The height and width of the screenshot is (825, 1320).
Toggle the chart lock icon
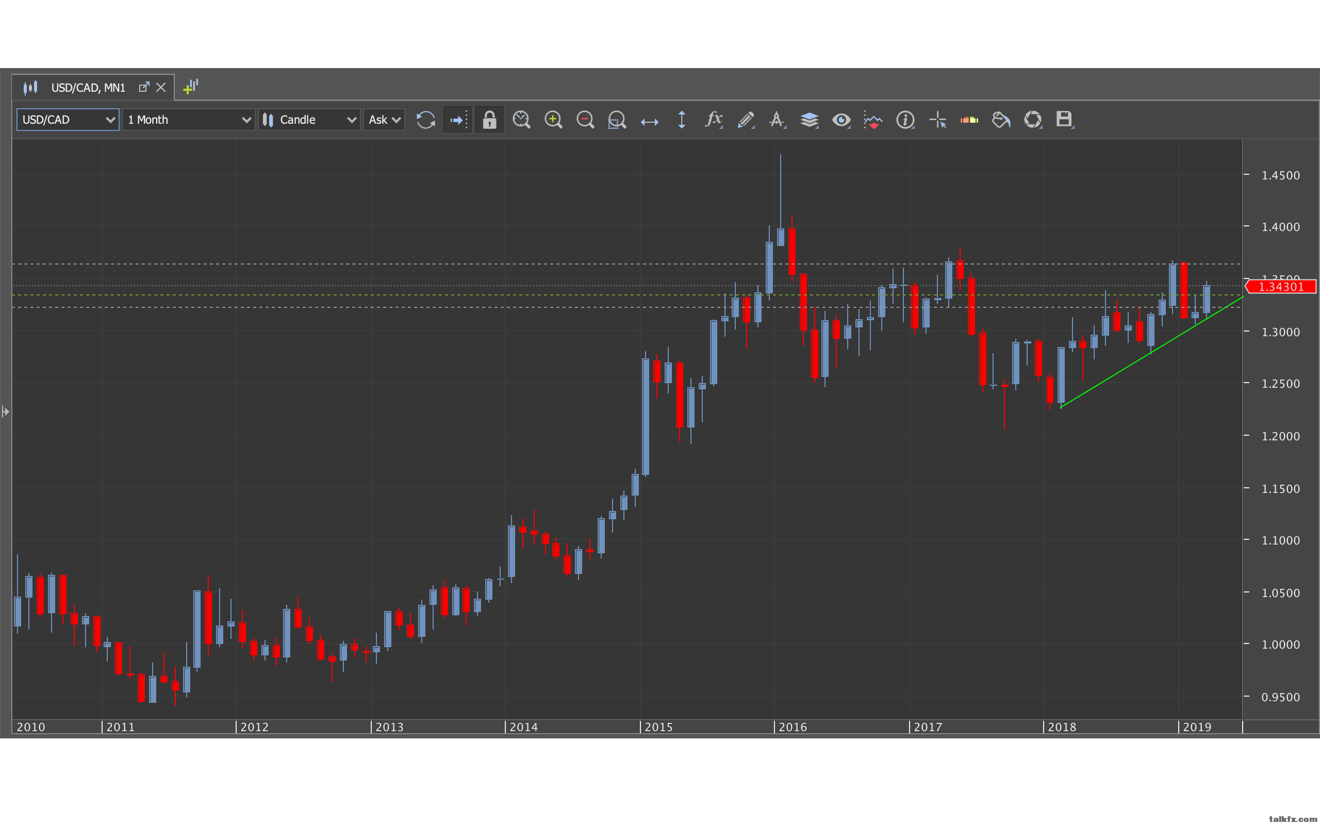489,120
